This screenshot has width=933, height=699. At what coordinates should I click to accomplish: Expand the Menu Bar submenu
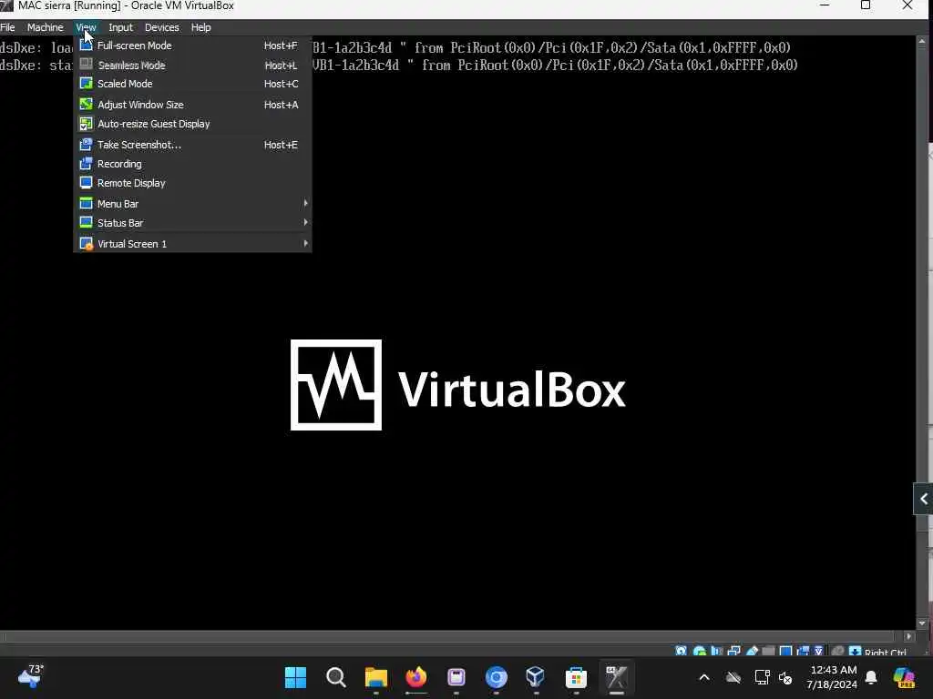coord(193,203)
